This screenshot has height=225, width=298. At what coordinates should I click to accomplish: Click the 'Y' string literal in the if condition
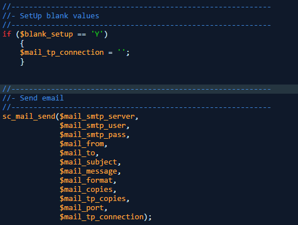(x=97, y=34)
